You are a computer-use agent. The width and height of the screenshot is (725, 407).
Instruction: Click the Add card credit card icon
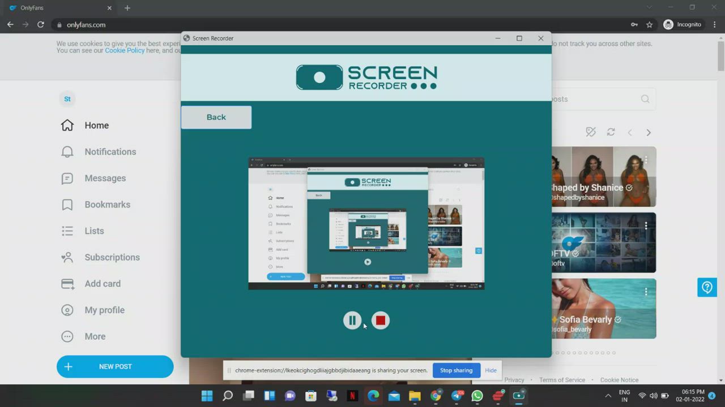pyautogui.click(x=67, y=284)
